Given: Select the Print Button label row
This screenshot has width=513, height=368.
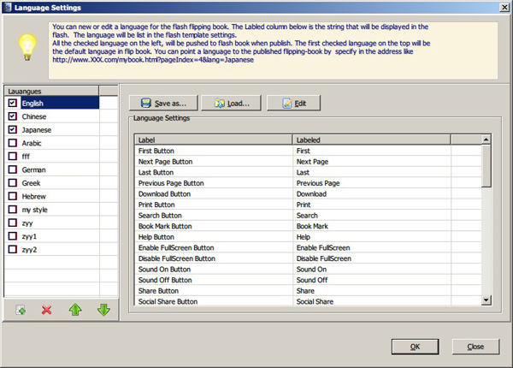Looking at the screenshot, I should tap(308, 205).
